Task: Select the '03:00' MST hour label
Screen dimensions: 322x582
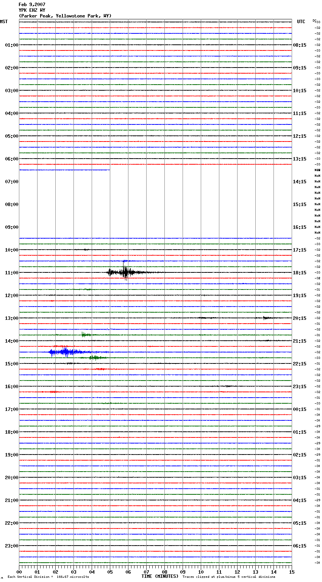Action: [12, 91]
